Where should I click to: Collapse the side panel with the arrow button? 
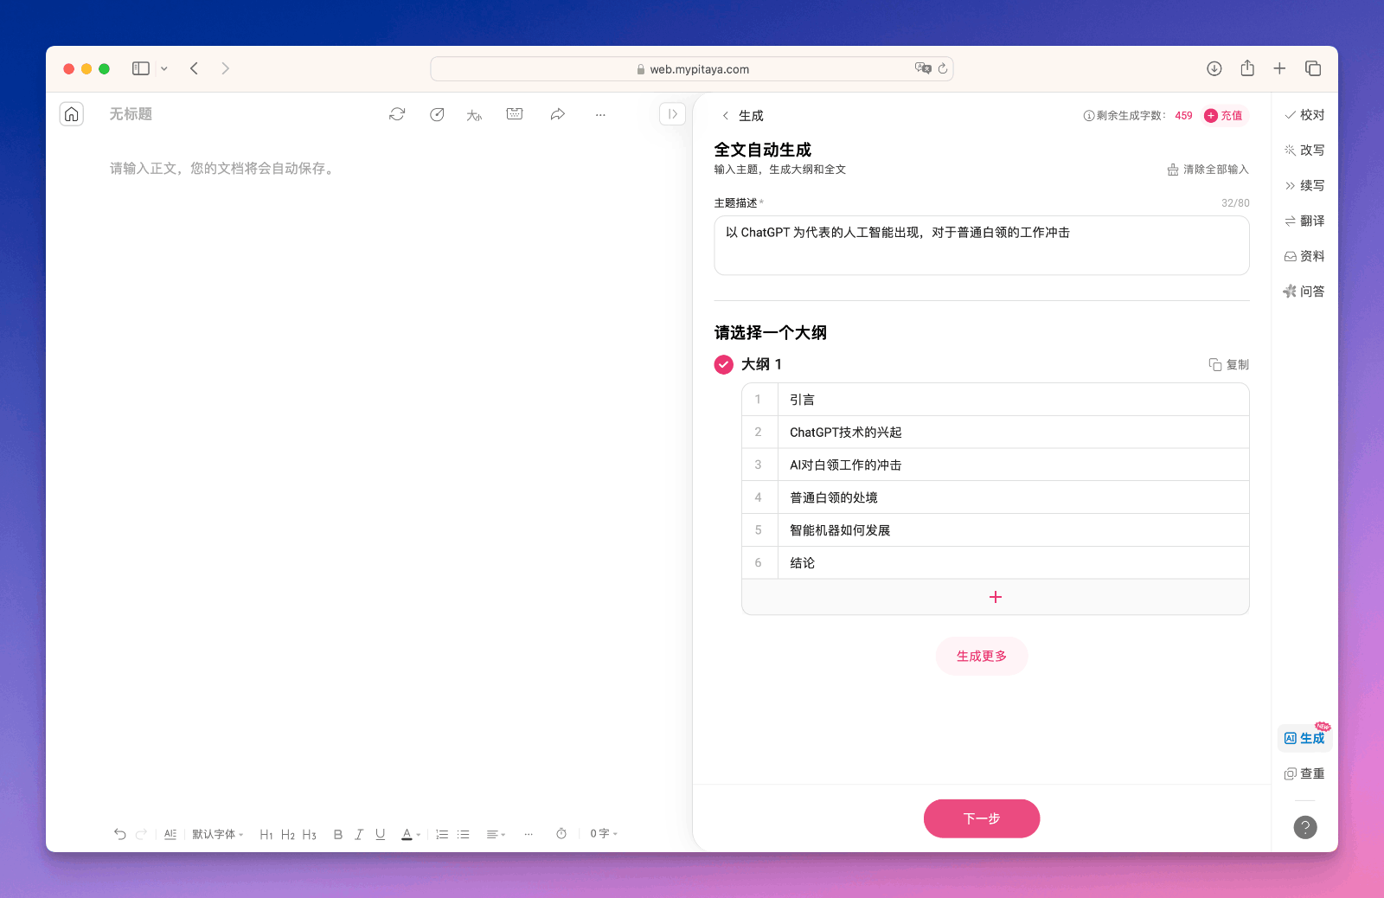point(672,114)
